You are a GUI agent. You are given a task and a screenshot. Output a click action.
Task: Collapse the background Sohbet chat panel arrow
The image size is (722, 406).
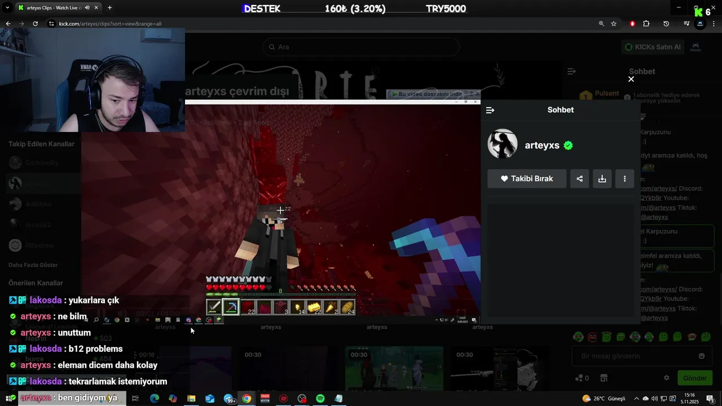click(x=571, y=72)
